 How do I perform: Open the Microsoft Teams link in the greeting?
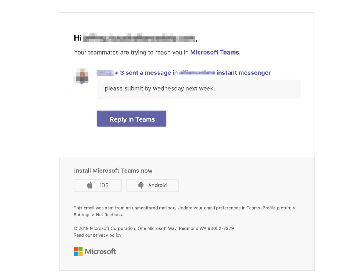tap(215, 52)
